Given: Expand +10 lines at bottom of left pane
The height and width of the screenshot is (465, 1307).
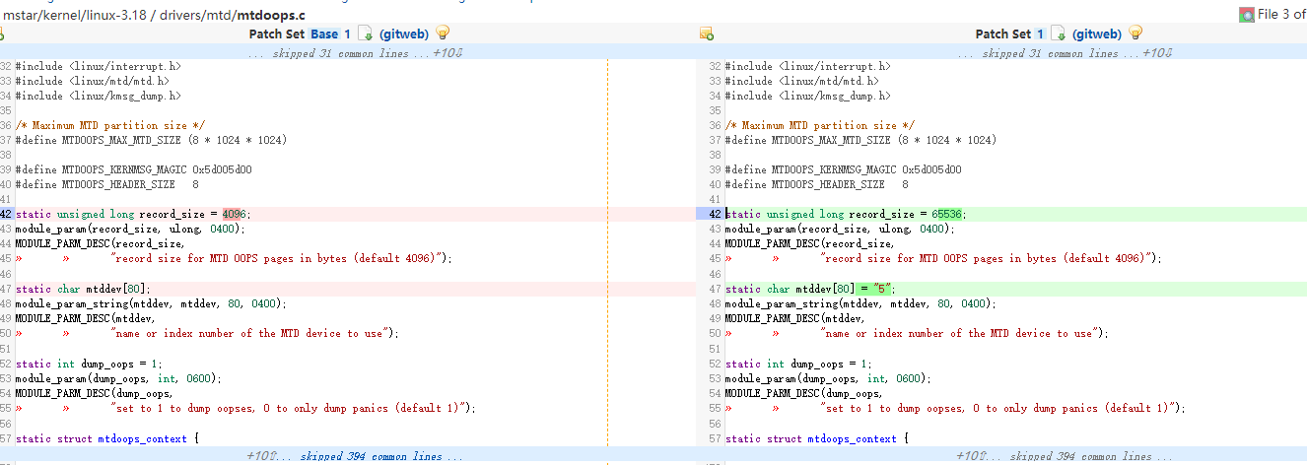Looking at the screenshot, I should pyautogui.click(x=261, y=456).
